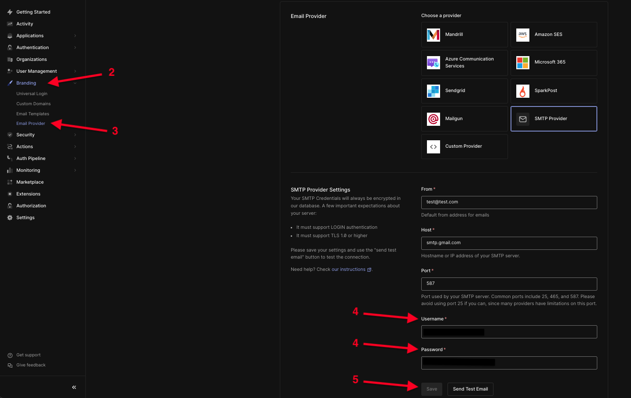Click the Azure Communication Services logo
Viewport: 631px width, 398px height.
pos(434,63)
